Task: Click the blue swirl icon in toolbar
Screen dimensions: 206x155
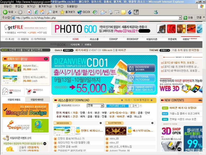Action: [130, 12]
